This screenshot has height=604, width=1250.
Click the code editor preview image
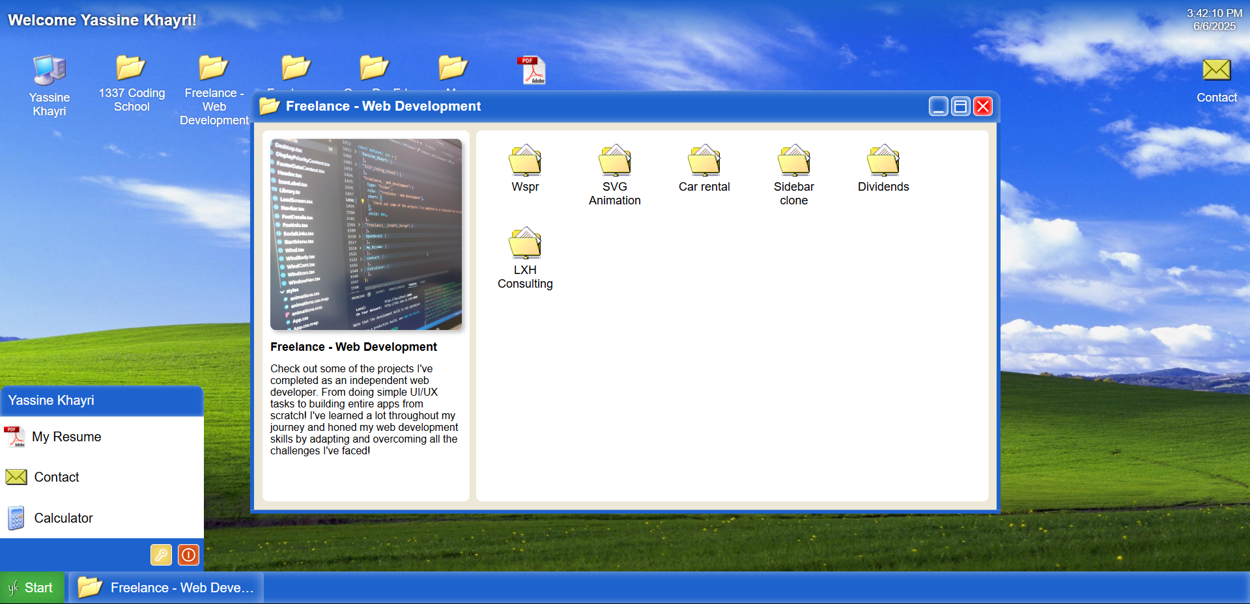click(x=366, y=234)
